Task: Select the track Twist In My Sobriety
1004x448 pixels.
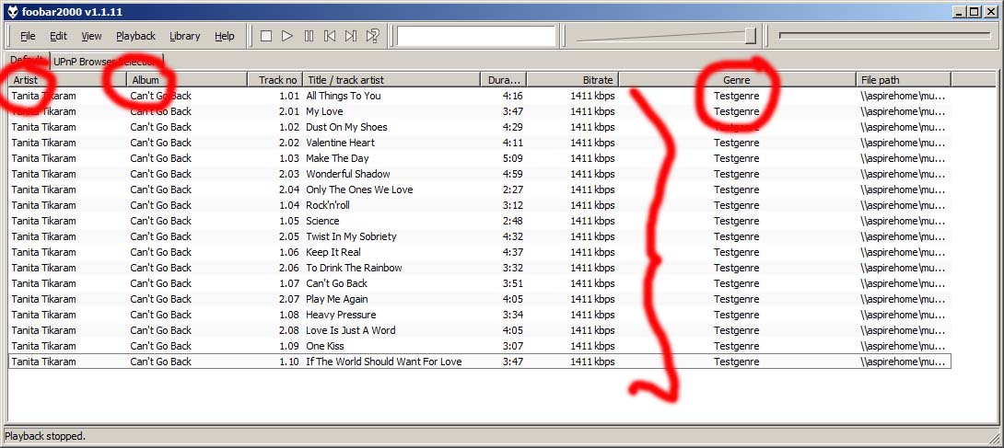Action: [x=351, y=236]
